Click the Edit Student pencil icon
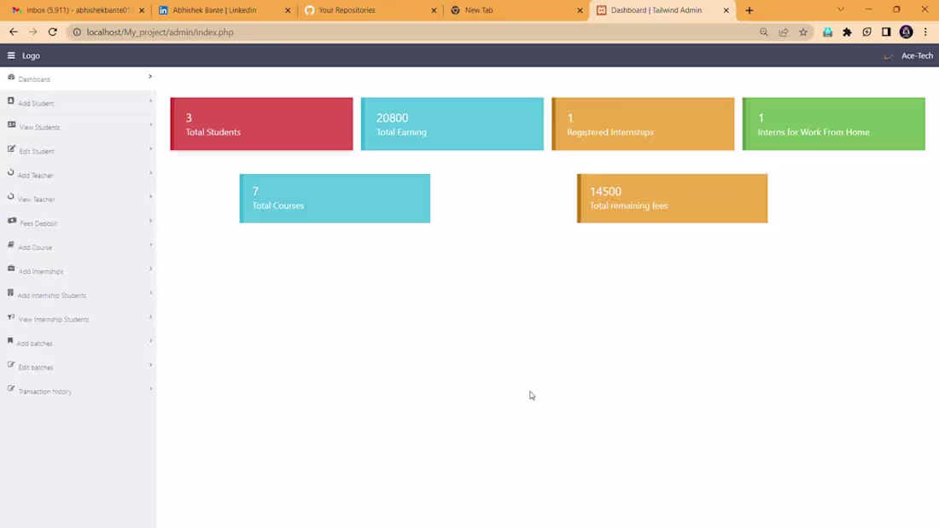The image size is (939, 528). click(11, 149)
